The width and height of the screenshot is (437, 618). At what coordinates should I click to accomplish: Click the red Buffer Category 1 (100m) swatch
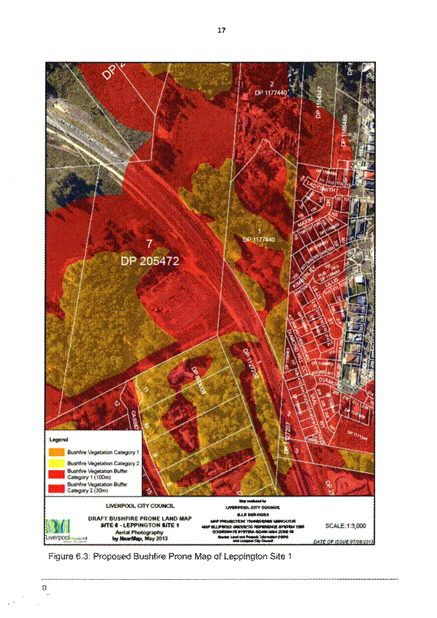(56, 474)
